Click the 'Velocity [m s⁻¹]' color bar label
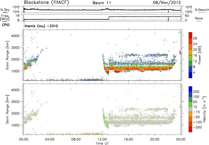Screen dimensions: 209x145 204,109
